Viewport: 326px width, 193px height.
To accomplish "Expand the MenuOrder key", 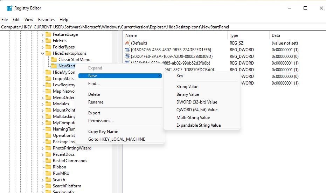I will coord(42,98).
